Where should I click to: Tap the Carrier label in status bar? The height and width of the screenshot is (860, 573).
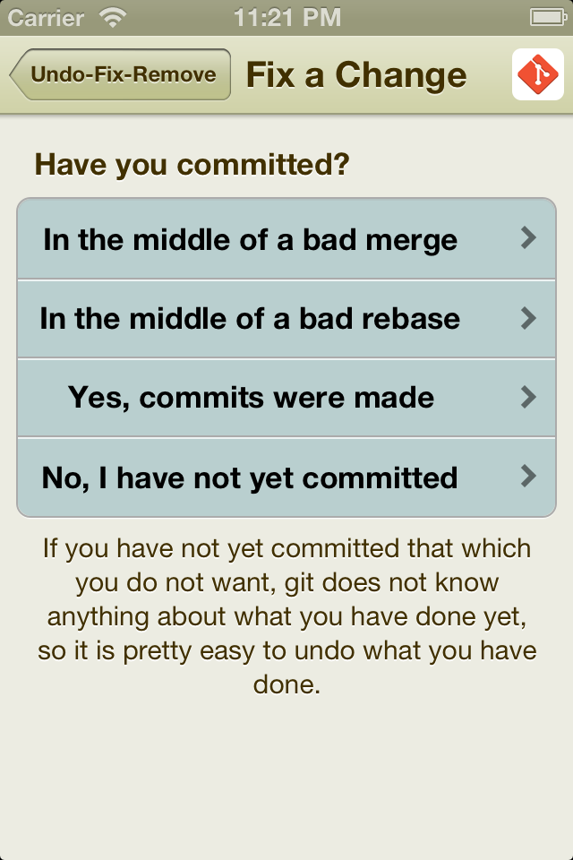coord(46,17)
